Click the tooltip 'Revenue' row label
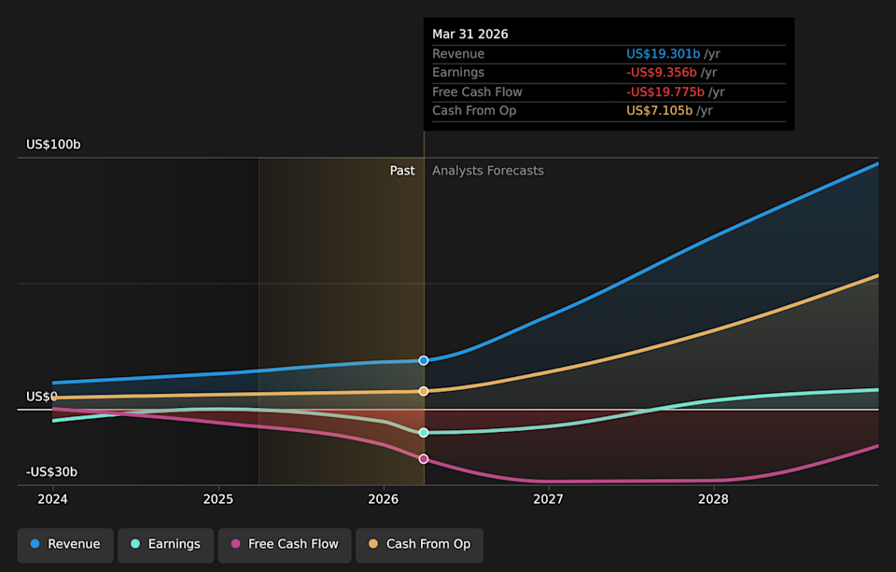The height and width of the screenshot is (572, 896). click(458, 54)
